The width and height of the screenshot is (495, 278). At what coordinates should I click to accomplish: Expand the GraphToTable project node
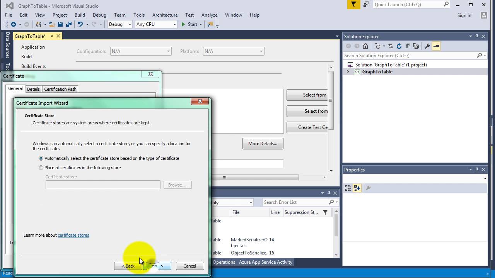click(x=347, y=72)
